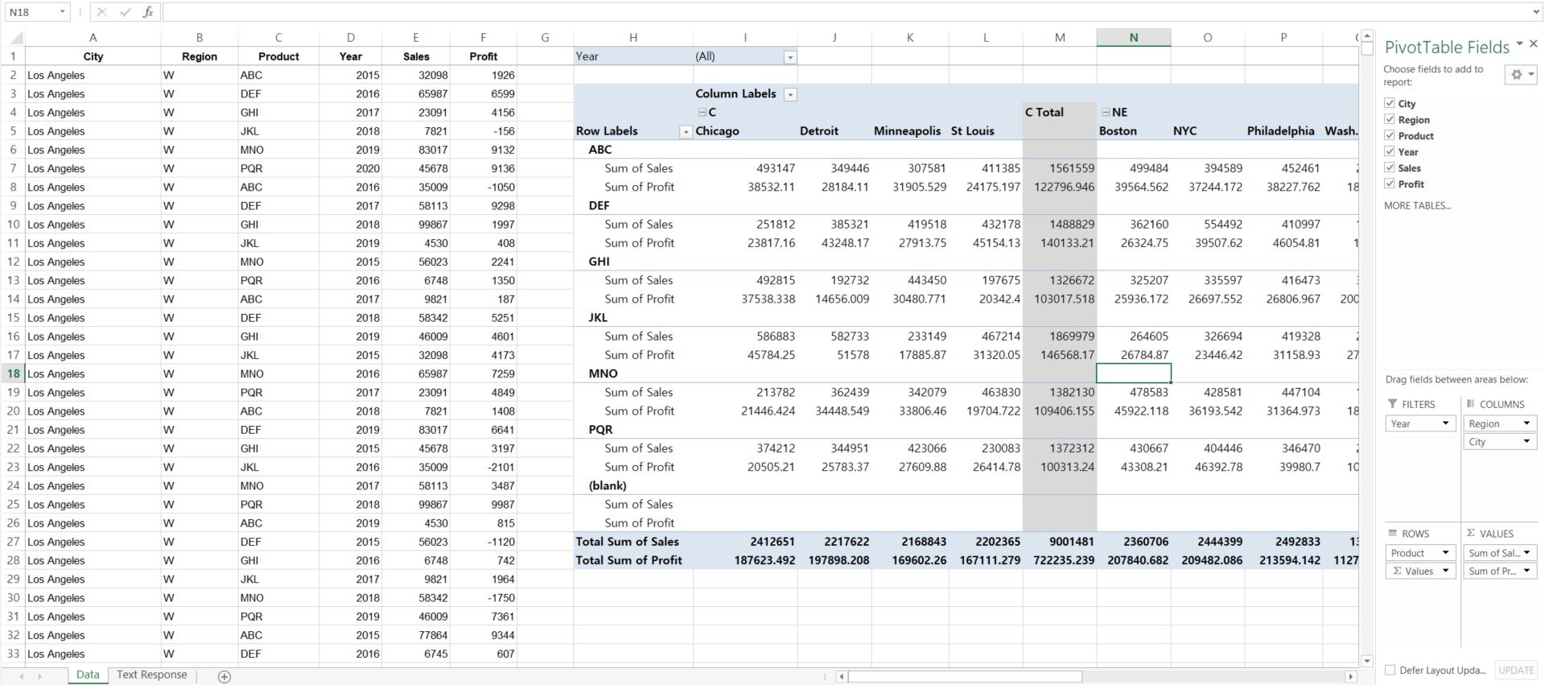Open Sum of Sales dropdown in VALUES area
Screen dimensions: 1545x685
(1526, 553)
